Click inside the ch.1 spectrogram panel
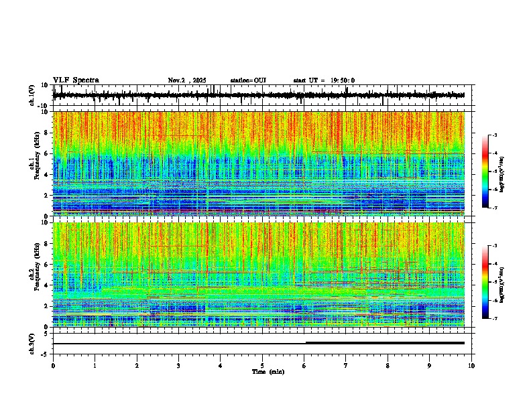531x410 pixels. click(x=259, y=163)
